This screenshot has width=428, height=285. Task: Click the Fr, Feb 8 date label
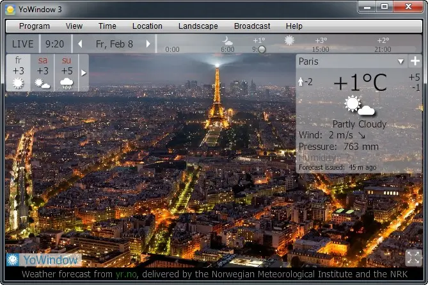coord(115,44)
